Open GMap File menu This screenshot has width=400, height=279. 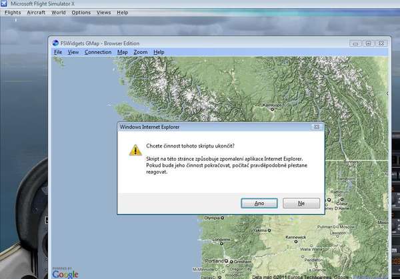pyautogui.click(x=58, y=52)
